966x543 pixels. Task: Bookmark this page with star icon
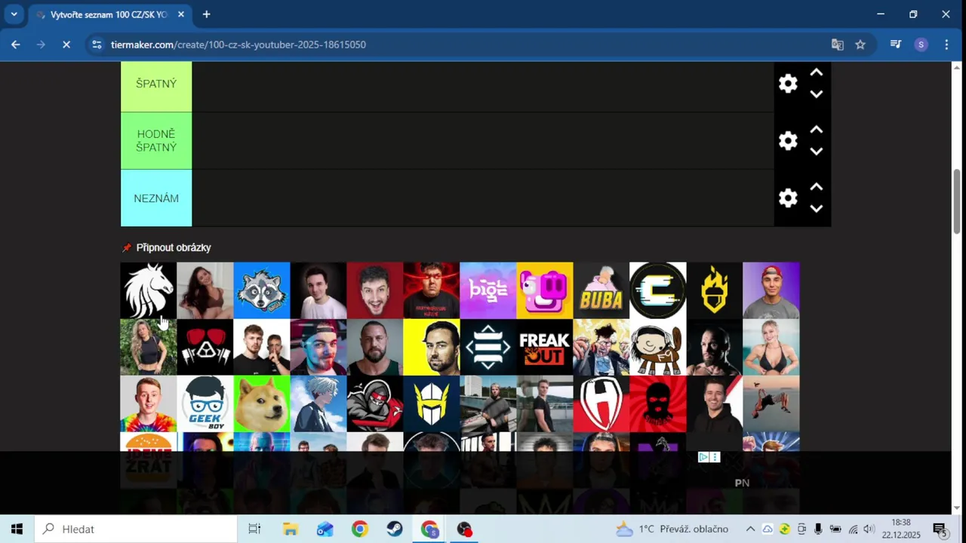tap(860, 44)
